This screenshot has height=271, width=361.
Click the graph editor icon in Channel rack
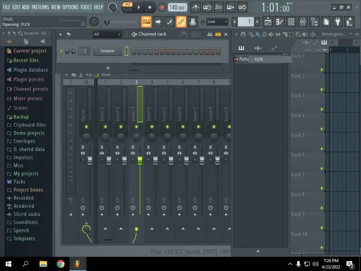tap(210, 34)
